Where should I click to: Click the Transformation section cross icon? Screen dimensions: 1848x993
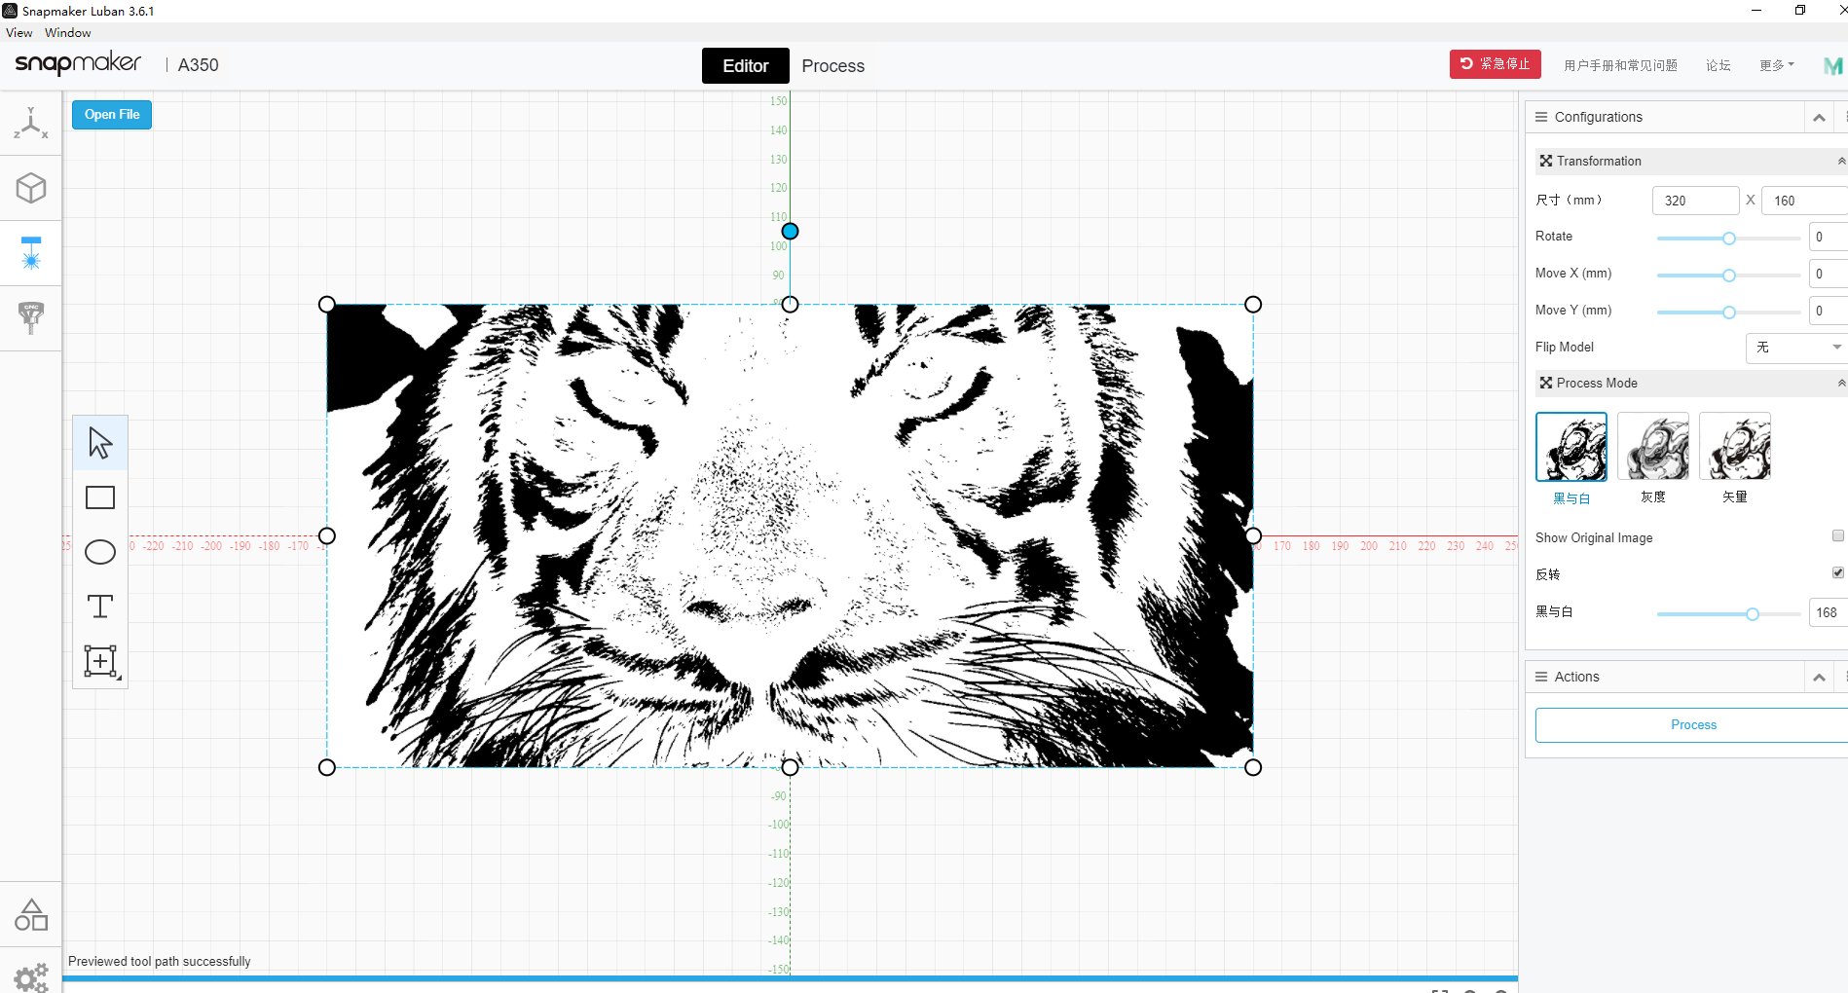coord(1545,161)
